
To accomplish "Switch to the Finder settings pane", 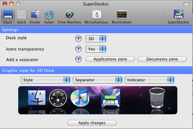I will (35, 17).
